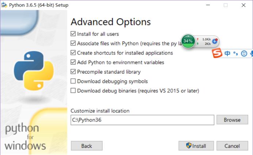
Task: Uncheck Install for all users
Action: 73,34
